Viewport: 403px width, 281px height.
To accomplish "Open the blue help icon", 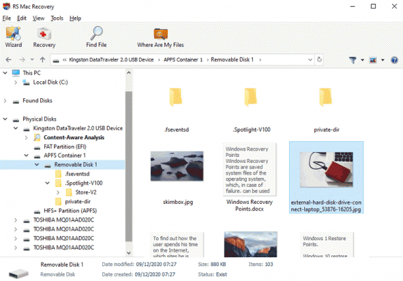I will [394, 60].
